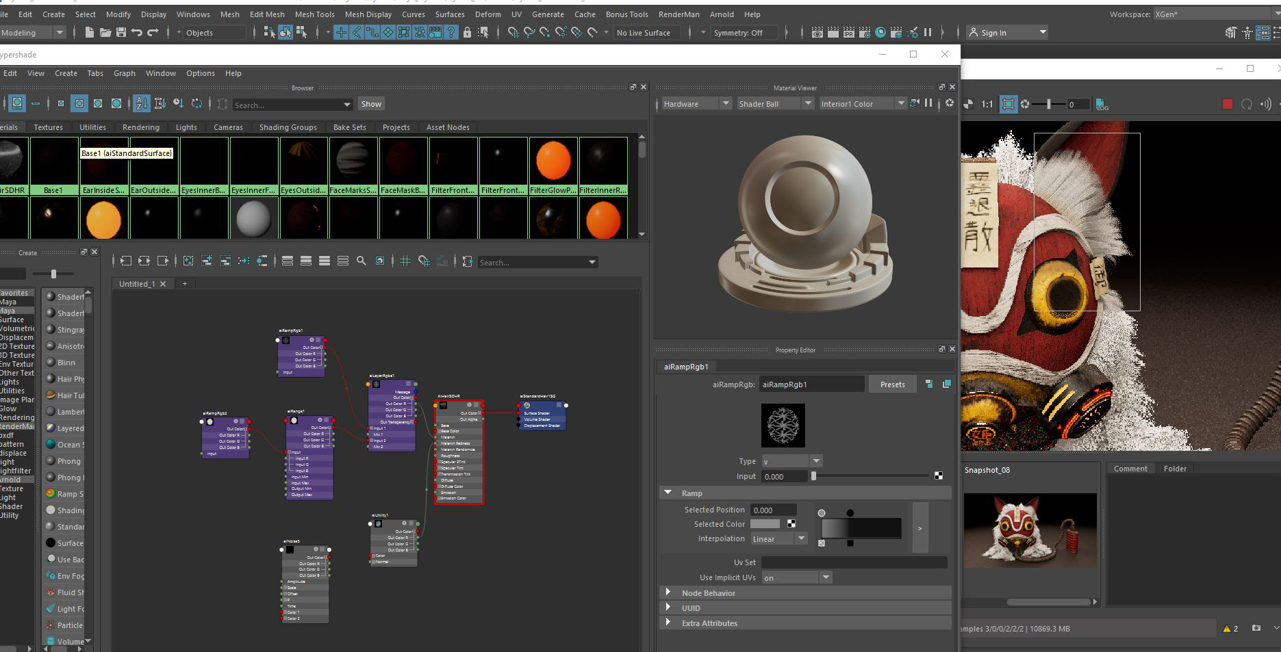
Task: Click the input connections icon in node editor
Action: (x=126, y=261)
